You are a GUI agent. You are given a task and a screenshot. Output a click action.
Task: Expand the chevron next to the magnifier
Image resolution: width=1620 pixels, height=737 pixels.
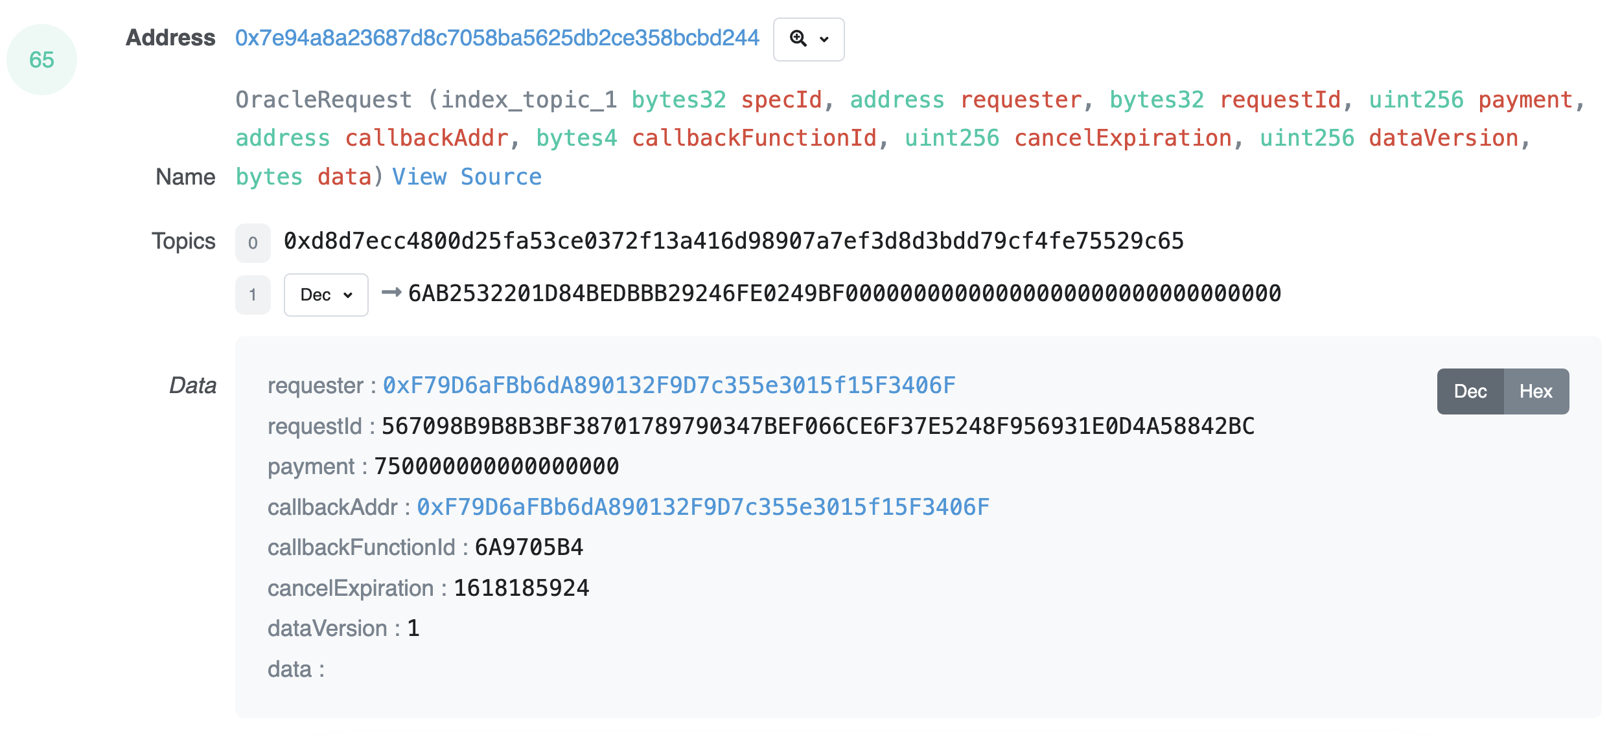824,40
